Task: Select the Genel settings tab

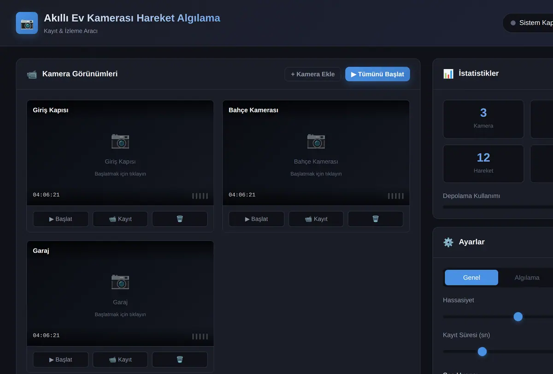Action: (471, 278)
